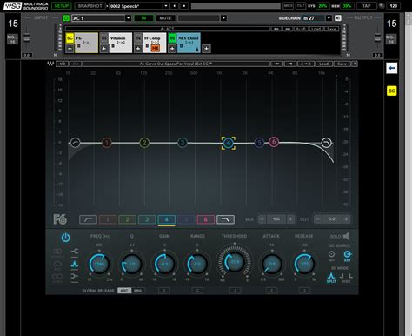Go to the next snapshot arrow
Image resolution: width=412 pixels, height=336 pixels.
pyautogui.click(x=183, y=6)
